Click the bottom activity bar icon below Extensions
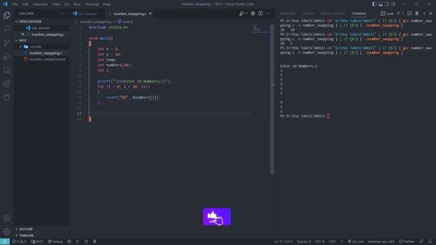The width and height of the screenshot is (436, 245). click(x=7, y=97)
